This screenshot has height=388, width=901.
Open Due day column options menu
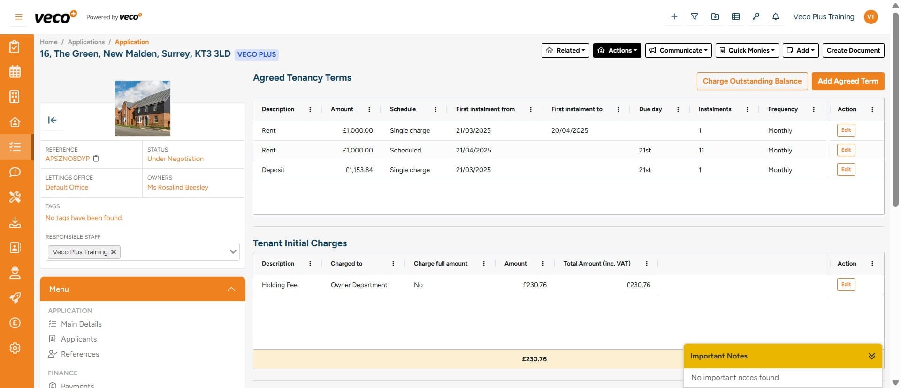click(x=678, y=109)
